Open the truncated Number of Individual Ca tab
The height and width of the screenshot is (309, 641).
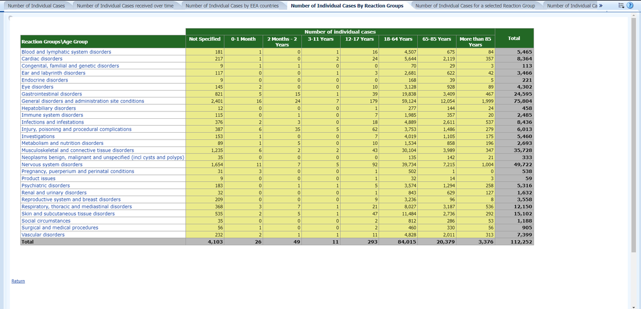pos(571,5)
